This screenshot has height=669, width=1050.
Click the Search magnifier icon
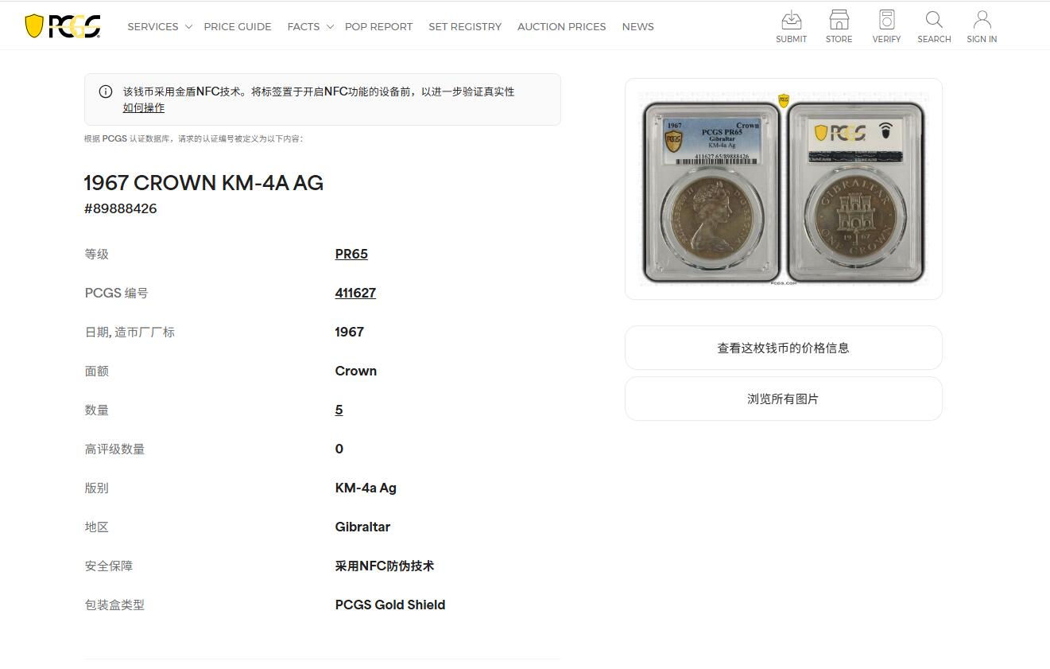tap(934, 19)
